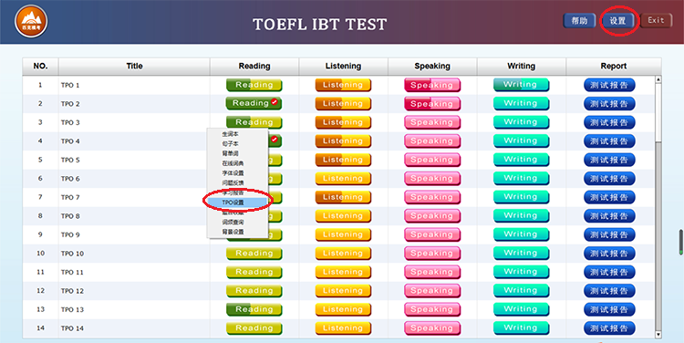Start the TPO 14 Reading section
684x343 pixels.
(254, 328)
